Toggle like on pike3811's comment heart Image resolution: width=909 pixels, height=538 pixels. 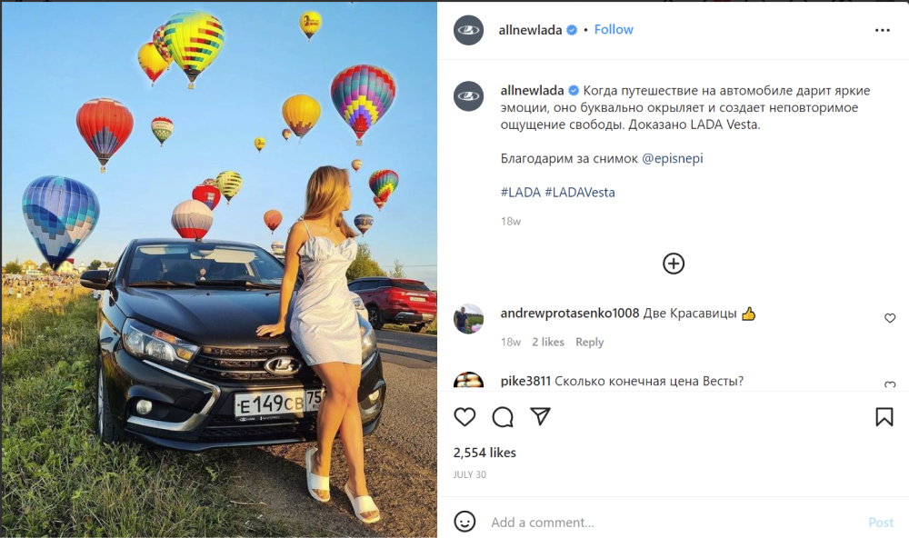(x=889, y=385)
